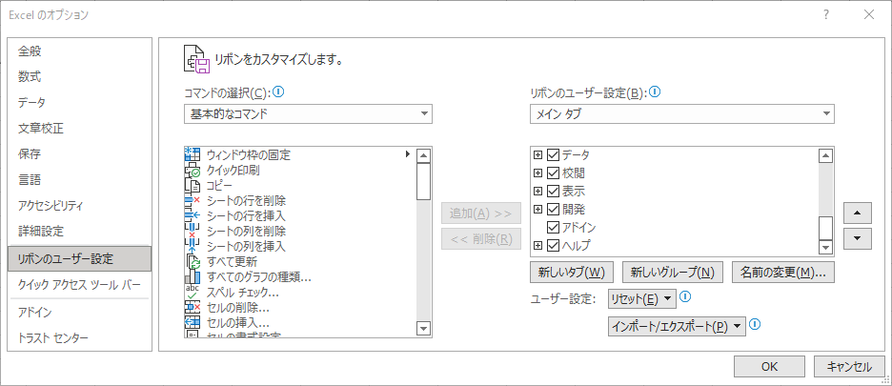Click tab list scrollbar down arrow

(825, 247)
